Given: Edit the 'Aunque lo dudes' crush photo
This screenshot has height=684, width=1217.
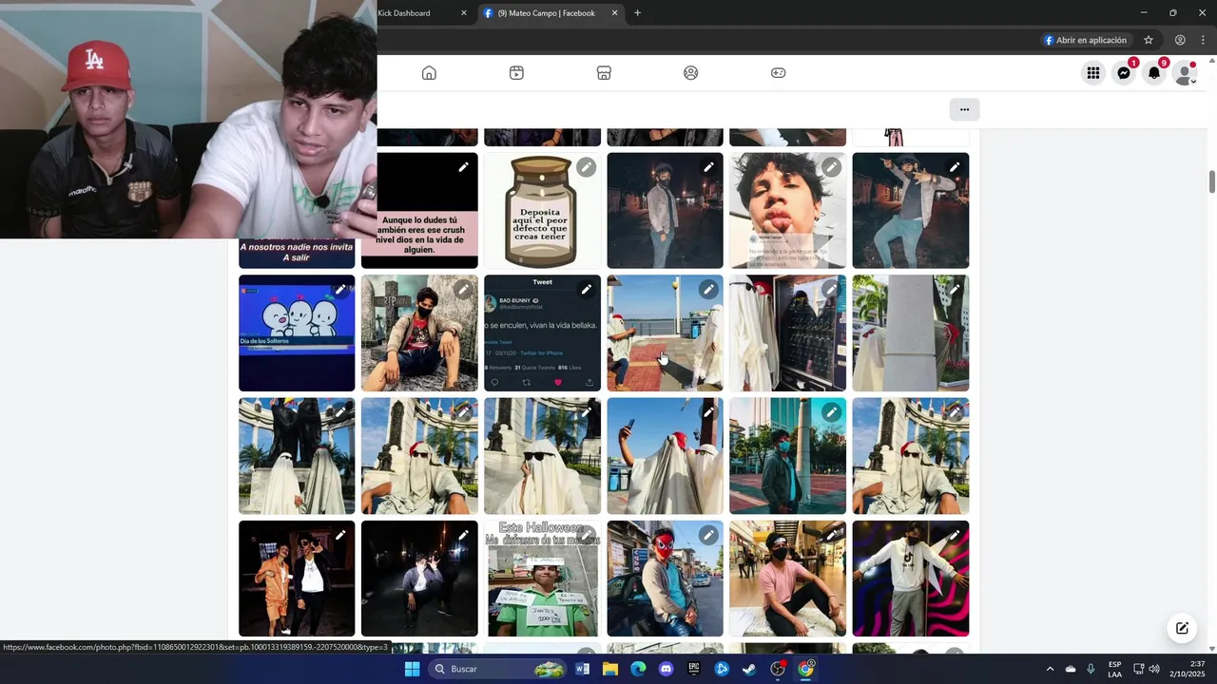Looking at the screenshot, I should [x=463, y=167].
